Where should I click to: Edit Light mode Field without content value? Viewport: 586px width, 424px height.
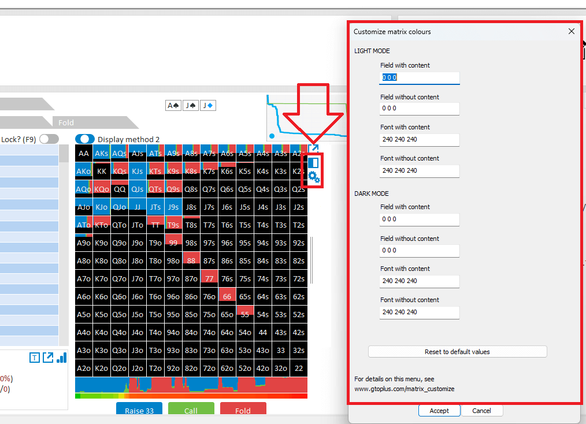(x=420, y=109)
